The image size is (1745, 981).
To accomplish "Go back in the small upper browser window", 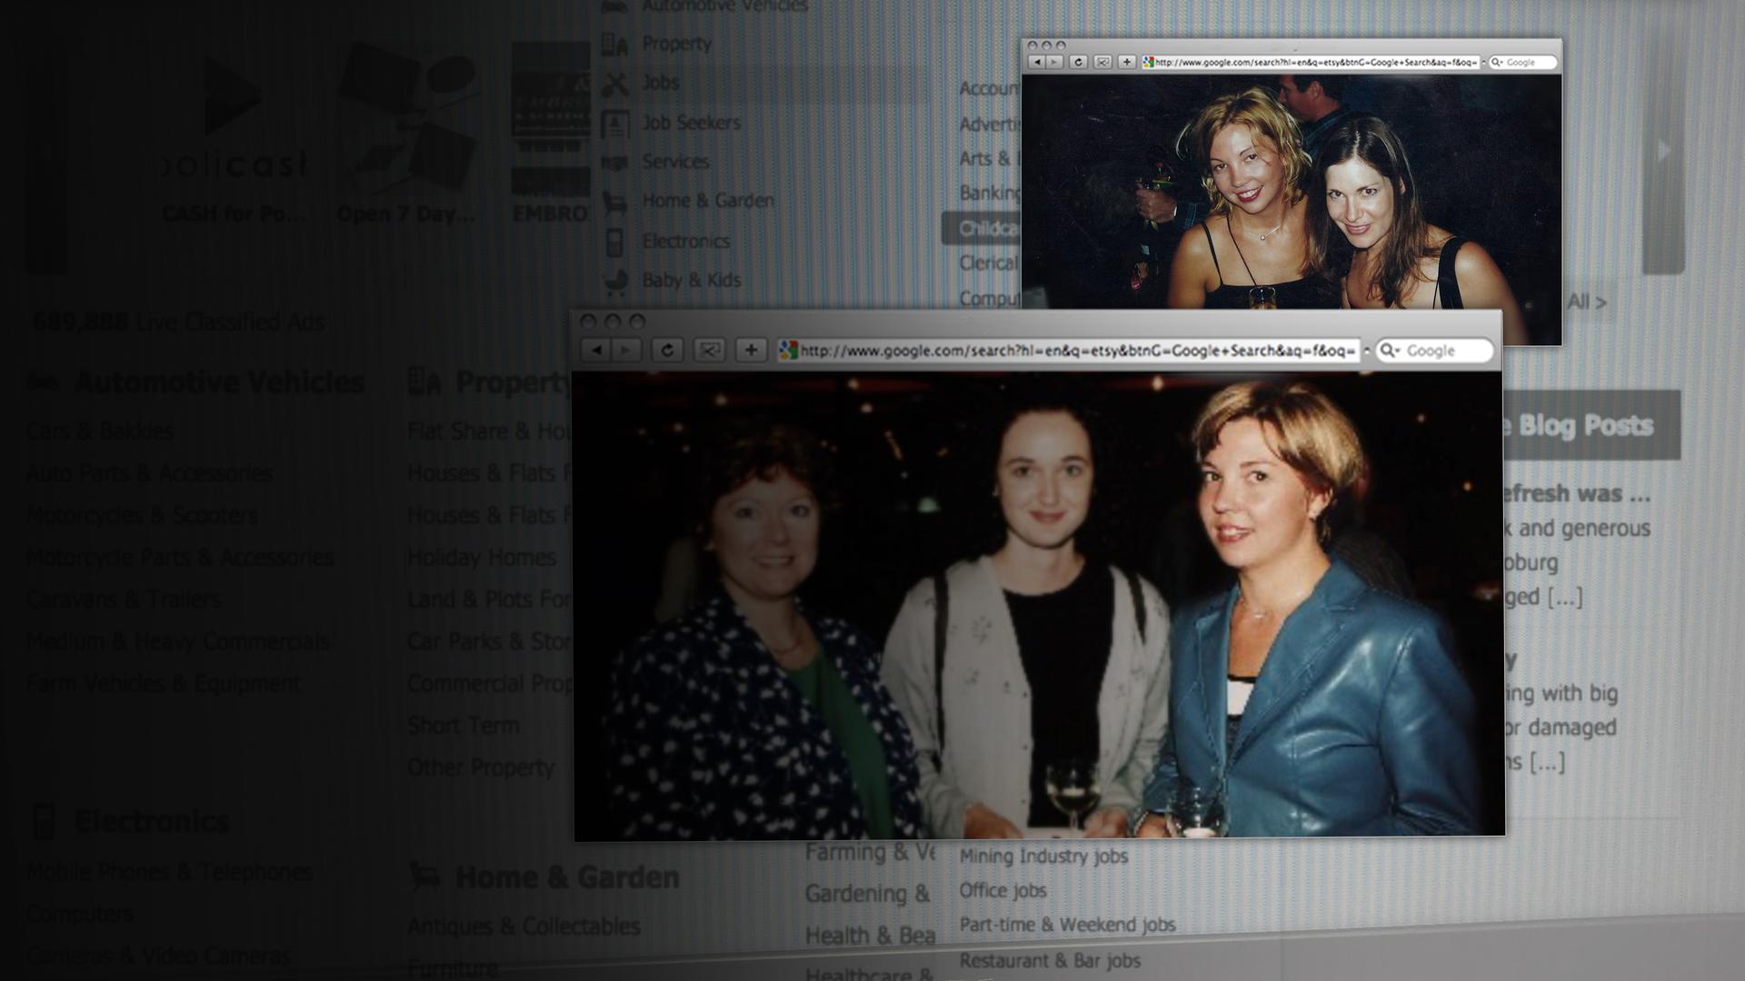I will click(1037, 62).
